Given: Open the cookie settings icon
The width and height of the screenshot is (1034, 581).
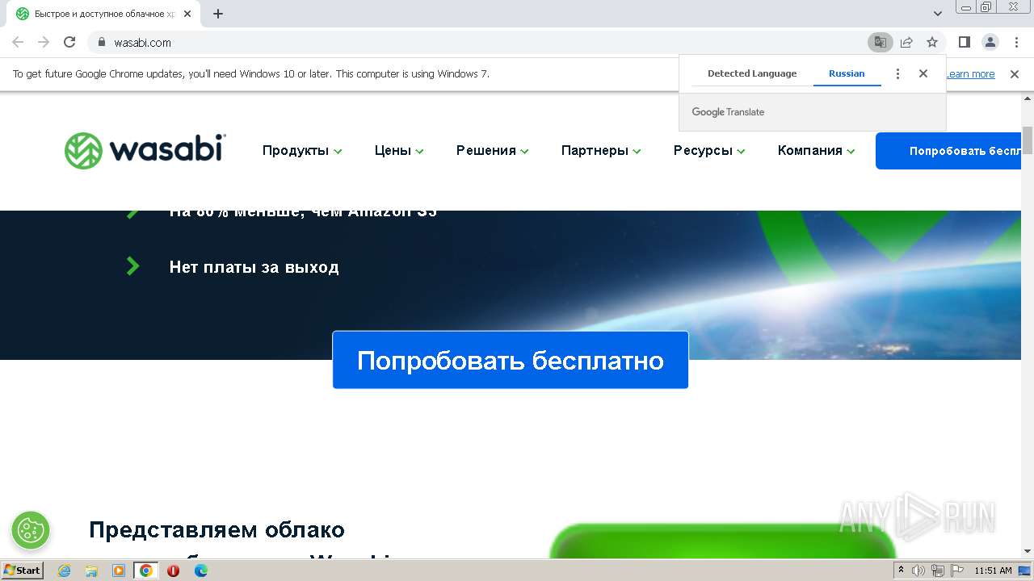Looking at the screenshot, I should (31, 530).
